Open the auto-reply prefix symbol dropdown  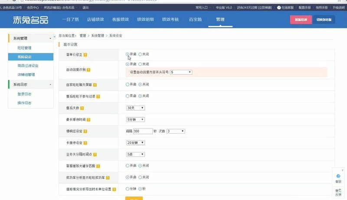click(181, 72)
